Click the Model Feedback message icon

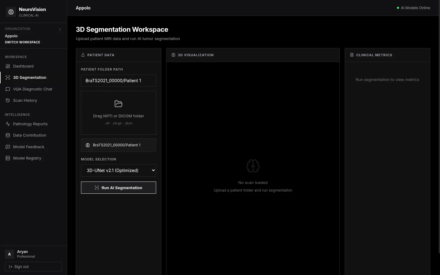tap(8, 147)
